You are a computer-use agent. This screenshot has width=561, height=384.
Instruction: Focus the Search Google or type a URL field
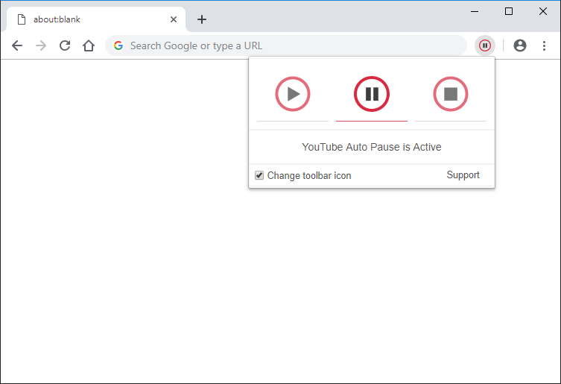click(x=286, y=45)
